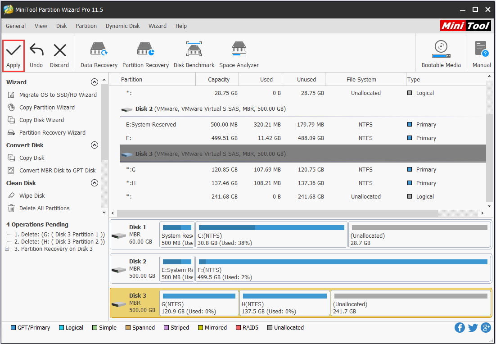Open the General menu
Viewport: 496px width, 344px height.
(x=16, y=26)
